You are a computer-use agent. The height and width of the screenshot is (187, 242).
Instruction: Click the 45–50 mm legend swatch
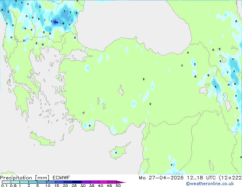112,182
